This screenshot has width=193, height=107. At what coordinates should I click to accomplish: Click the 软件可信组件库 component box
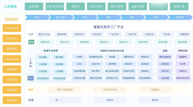click(65, 90)
